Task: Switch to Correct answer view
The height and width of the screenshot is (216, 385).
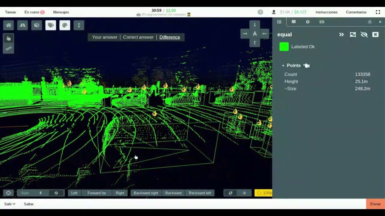Action: (138, 37)
